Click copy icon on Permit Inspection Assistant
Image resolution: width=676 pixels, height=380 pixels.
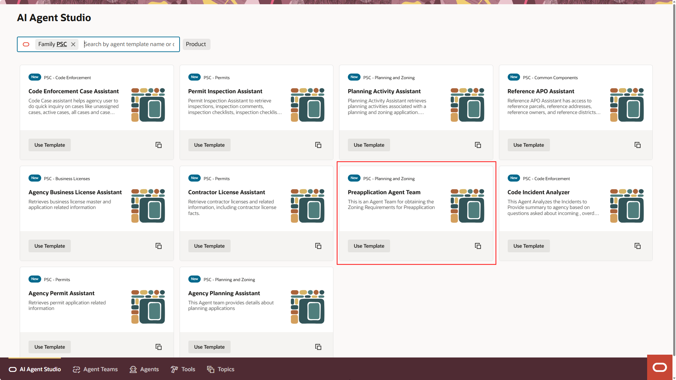coord(318,145)
